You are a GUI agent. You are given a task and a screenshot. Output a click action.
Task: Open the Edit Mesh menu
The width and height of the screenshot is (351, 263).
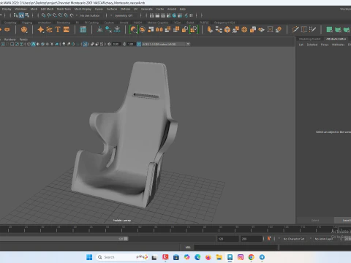click(47, 9)
